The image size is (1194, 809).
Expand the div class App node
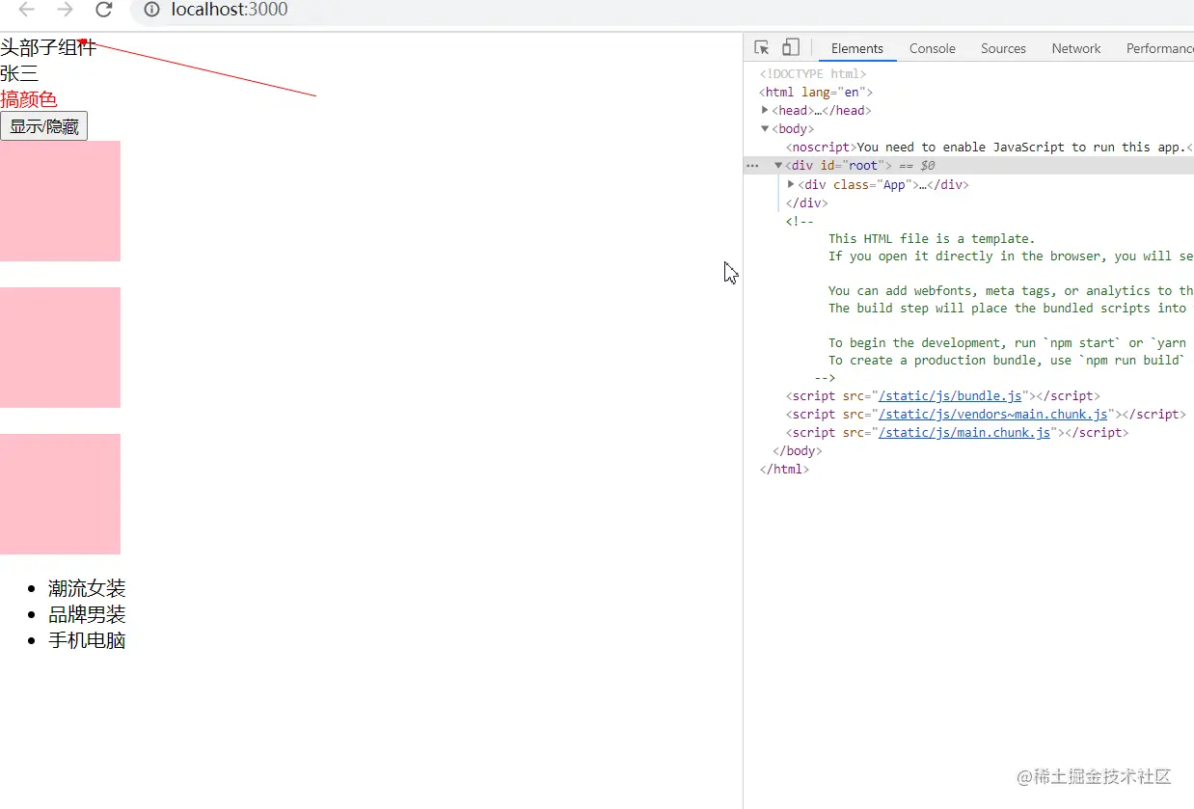791,184
